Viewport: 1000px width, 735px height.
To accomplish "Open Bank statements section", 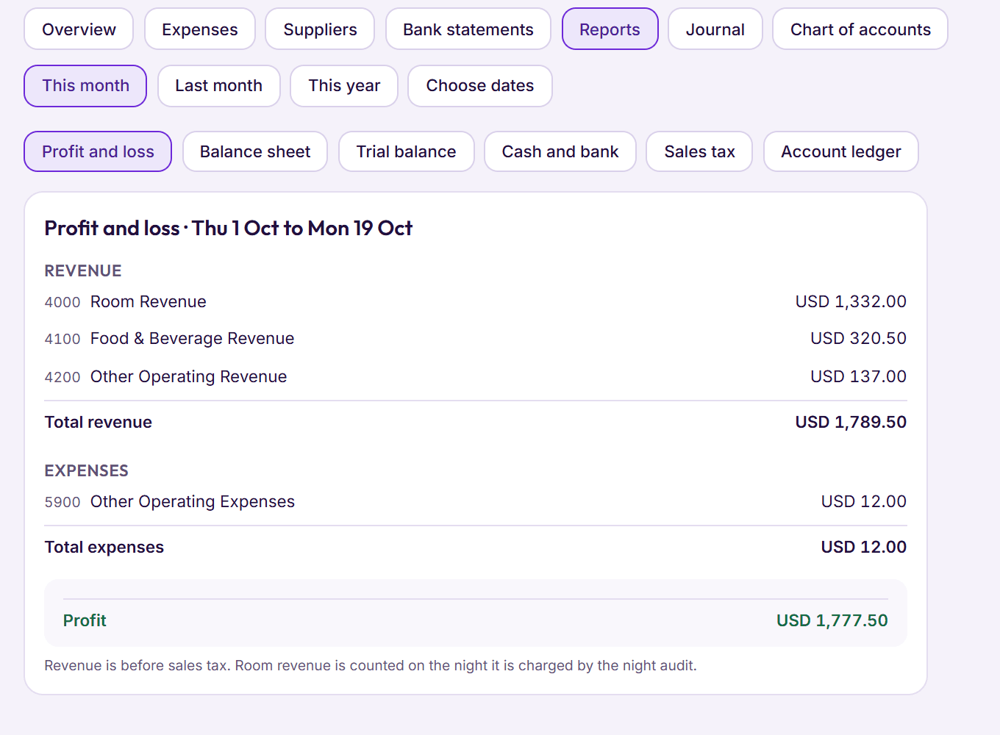I will point(468,29).
